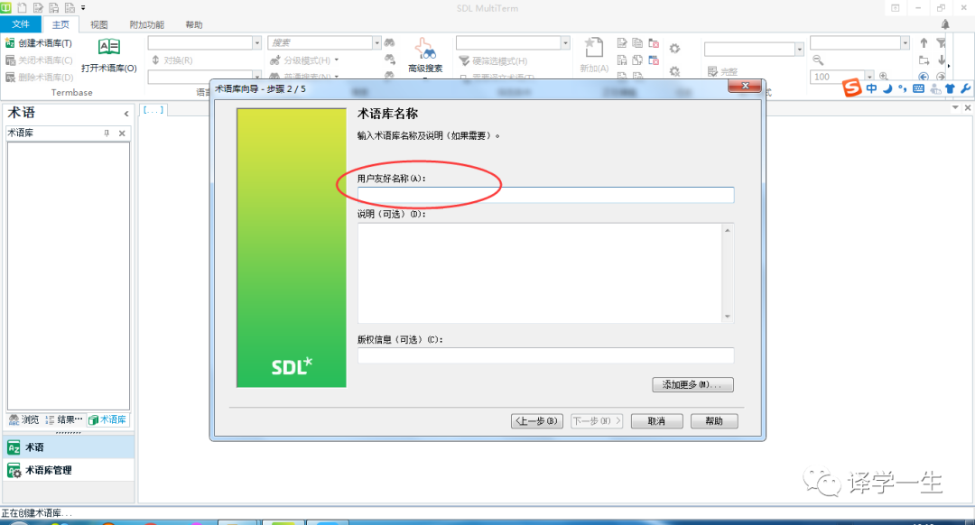Click the lower gear settings icon
This screenshot has width=975, height=525.
pyautogui.click(x=674, y=71)
